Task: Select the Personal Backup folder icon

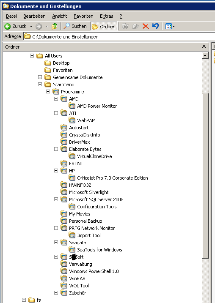Action: click(64, 221)
